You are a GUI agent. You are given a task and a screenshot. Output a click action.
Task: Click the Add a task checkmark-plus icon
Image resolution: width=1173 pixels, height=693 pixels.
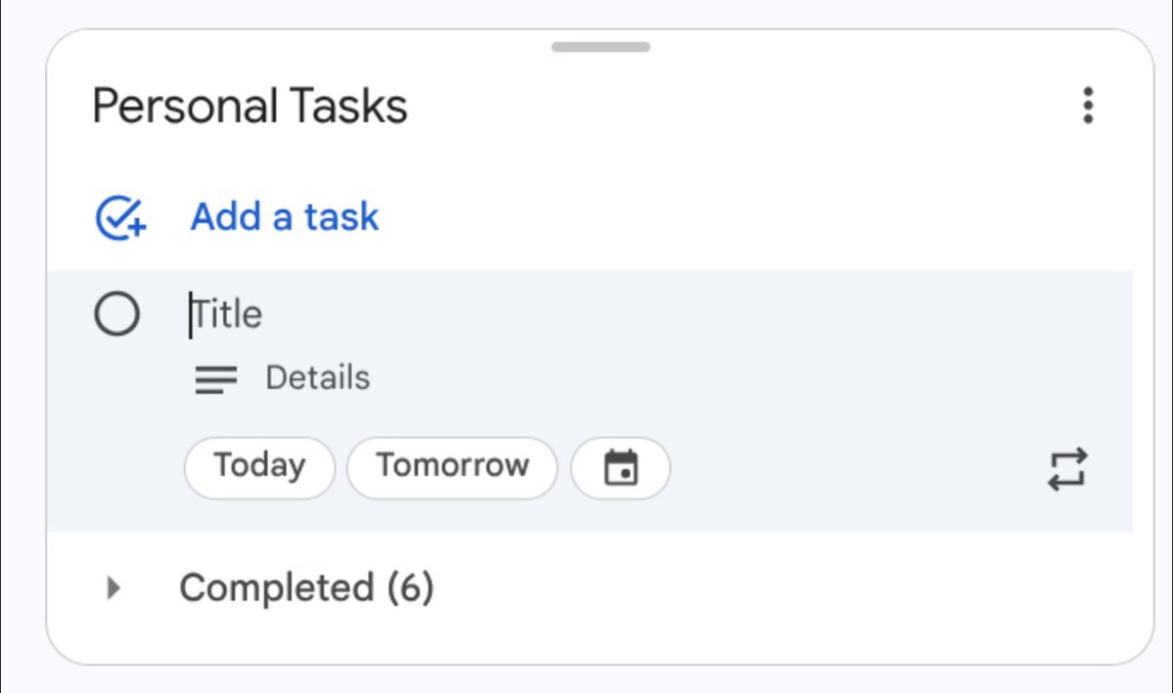(120, 217)
